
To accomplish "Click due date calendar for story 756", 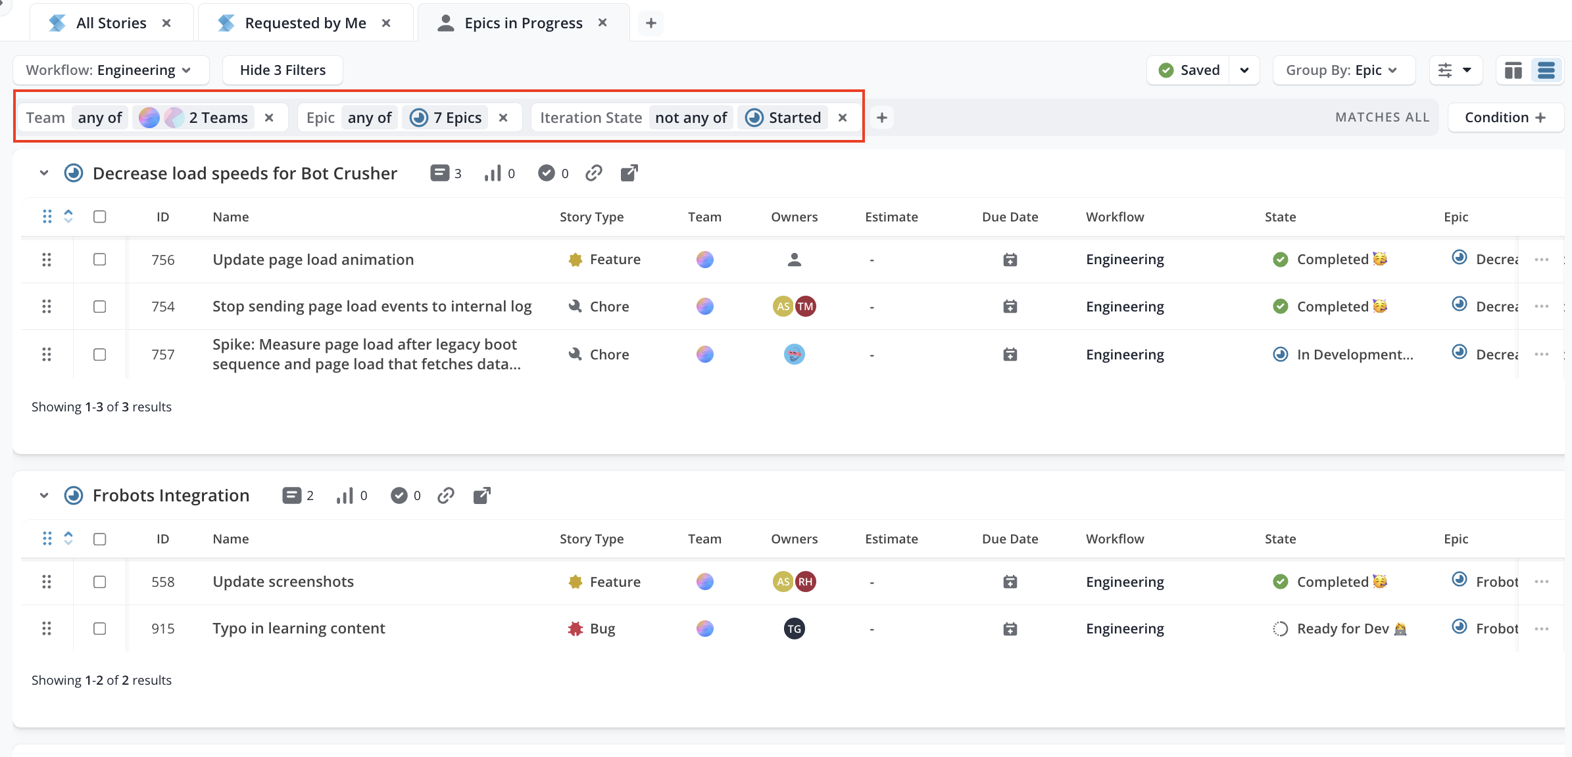I will pos(1010,260).
